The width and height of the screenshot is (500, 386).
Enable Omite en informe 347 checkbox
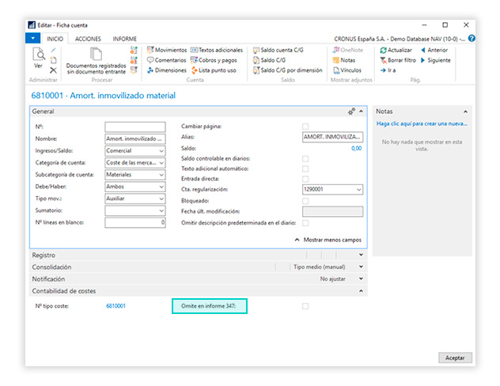(305, 306)
